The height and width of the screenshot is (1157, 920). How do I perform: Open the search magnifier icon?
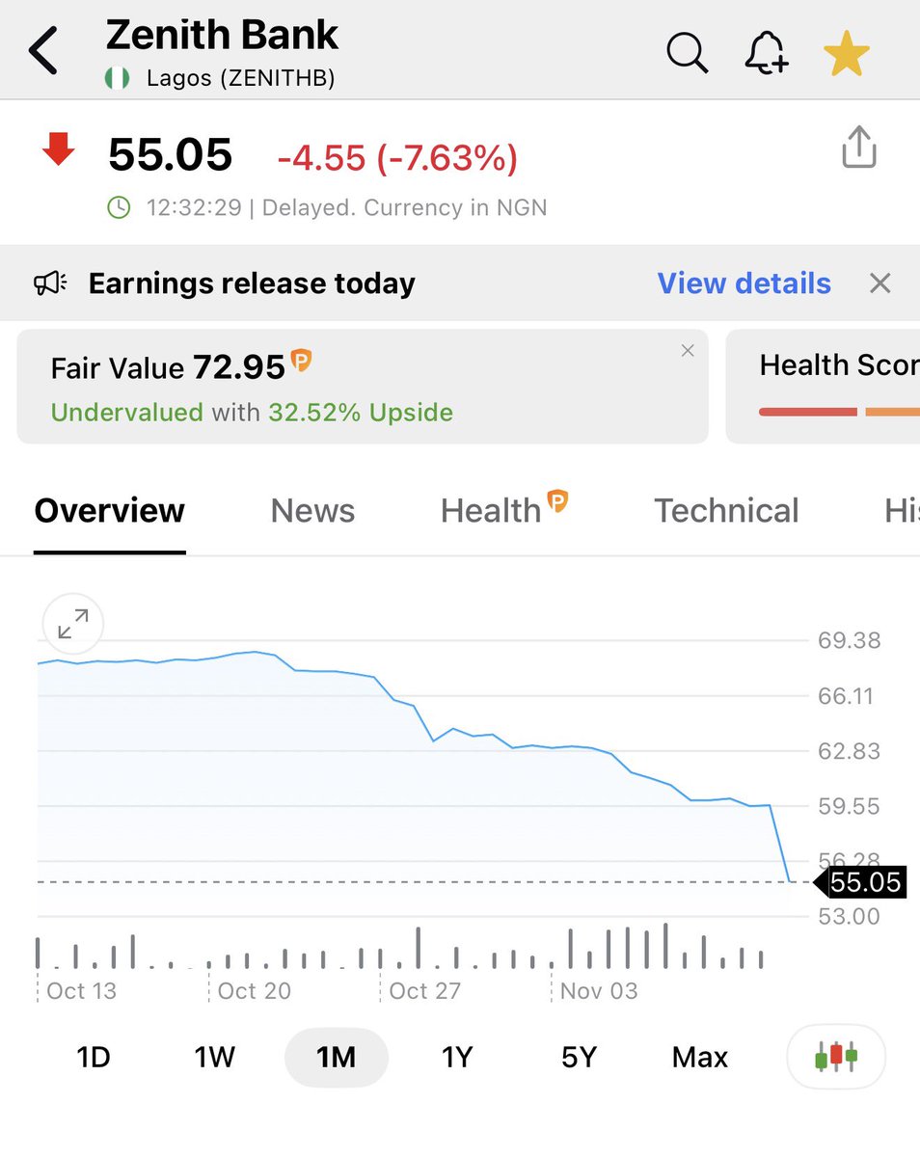pos(688,51)
